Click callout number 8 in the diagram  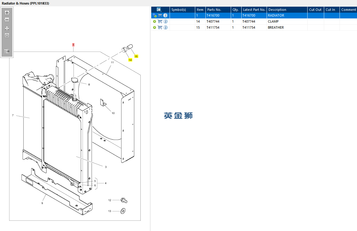(89, 84)
